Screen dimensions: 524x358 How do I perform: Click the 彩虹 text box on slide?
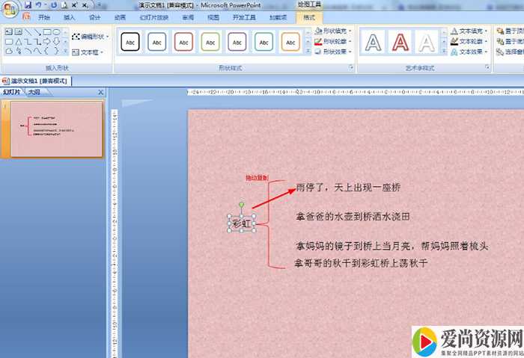[x=242, y=223]
